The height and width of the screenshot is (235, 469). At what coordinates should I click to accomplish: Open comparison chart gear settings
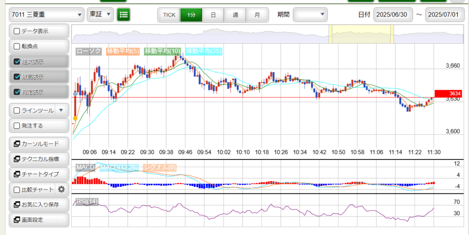click(x=61, y=189)
